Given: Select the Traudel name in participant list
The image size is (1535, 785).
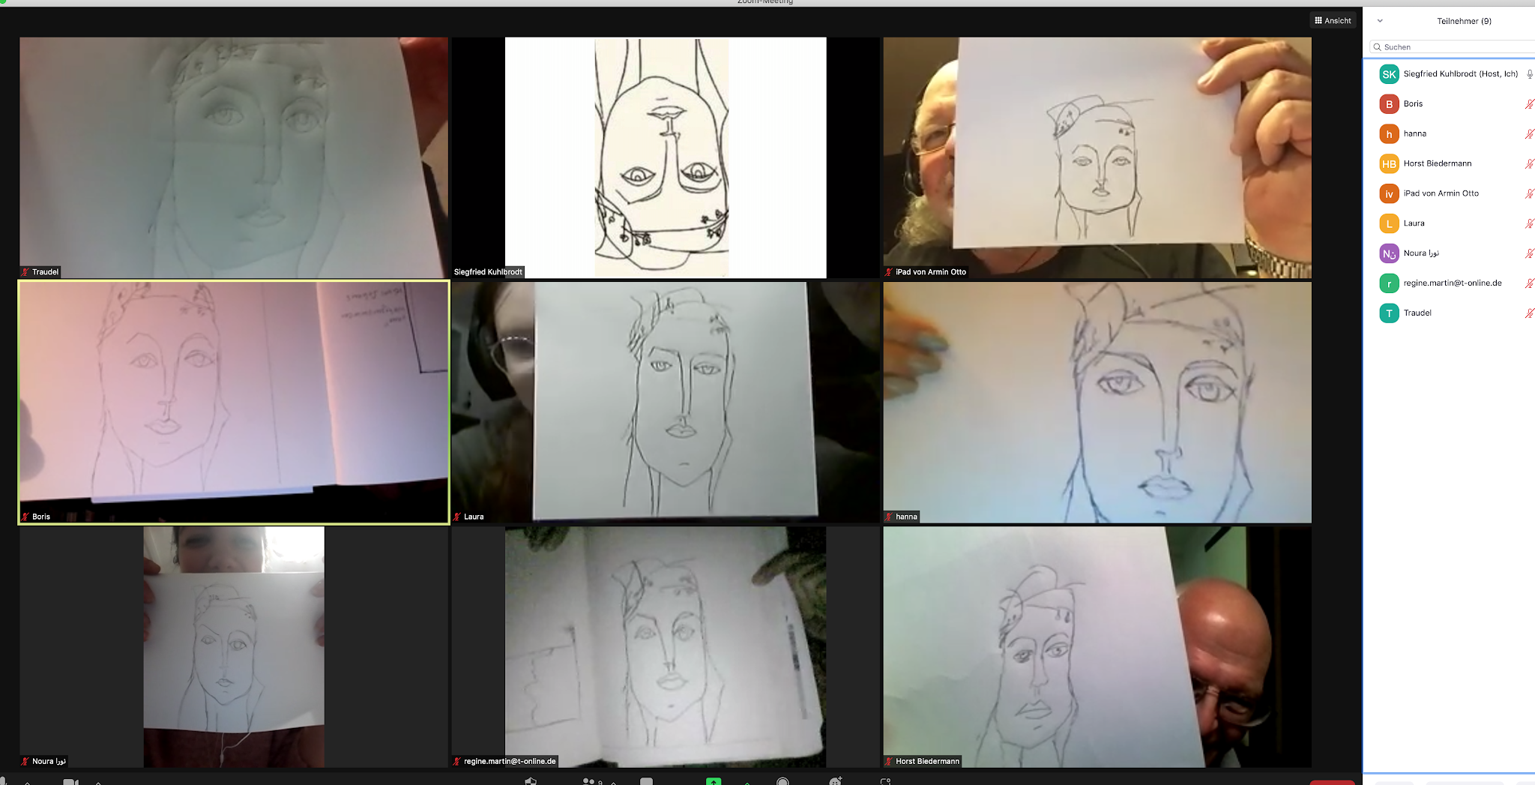Looking at the screenshot, I should point(1417,313).
